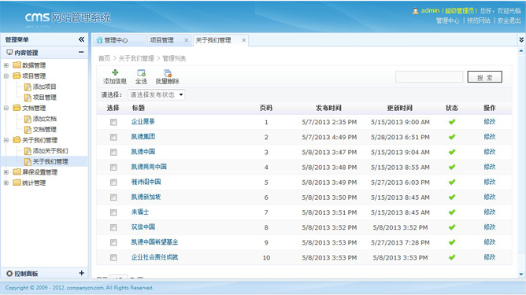Click green status checkmark for 凯德集团

[452, 137]
